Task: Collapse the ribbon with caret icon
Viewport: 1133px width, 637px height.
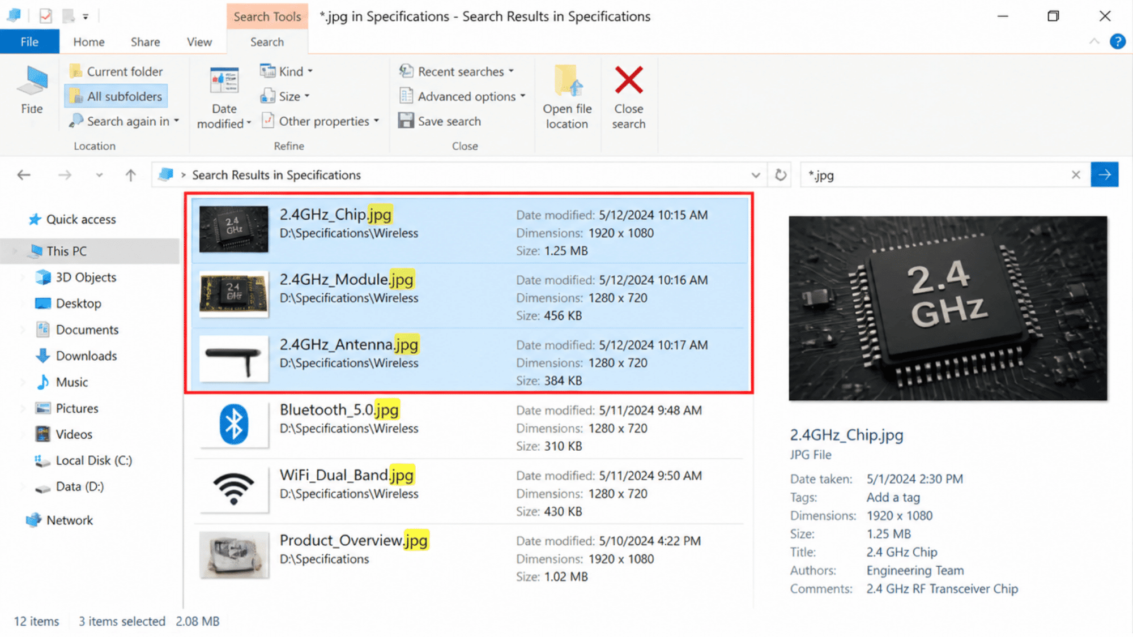Action: point(1094,41)
